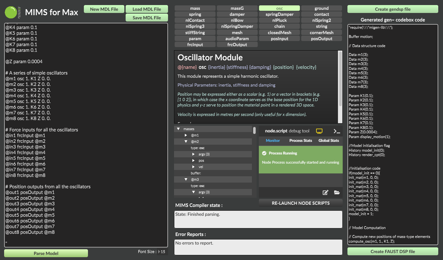
Task: Click RE-LAUNCH NODE SCRIPTS button
Action: pos(301,203)
